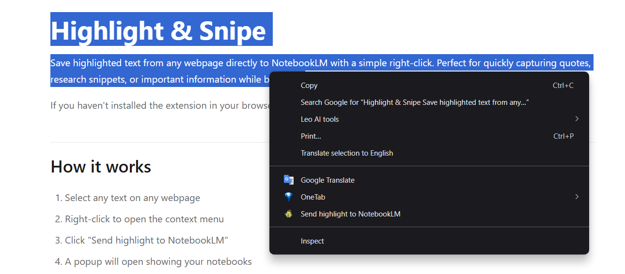Open Google Translate menu entry
The image size is (625, 274).
(429, 180)
